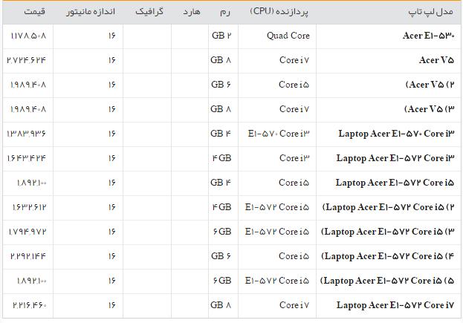Select the 'Acer V۵ (۳)' model name
This screenshot has height=323, width=463.
pos(430,109)
